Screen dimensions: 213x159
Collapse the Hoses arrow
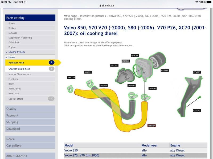(x=6, y=57)
